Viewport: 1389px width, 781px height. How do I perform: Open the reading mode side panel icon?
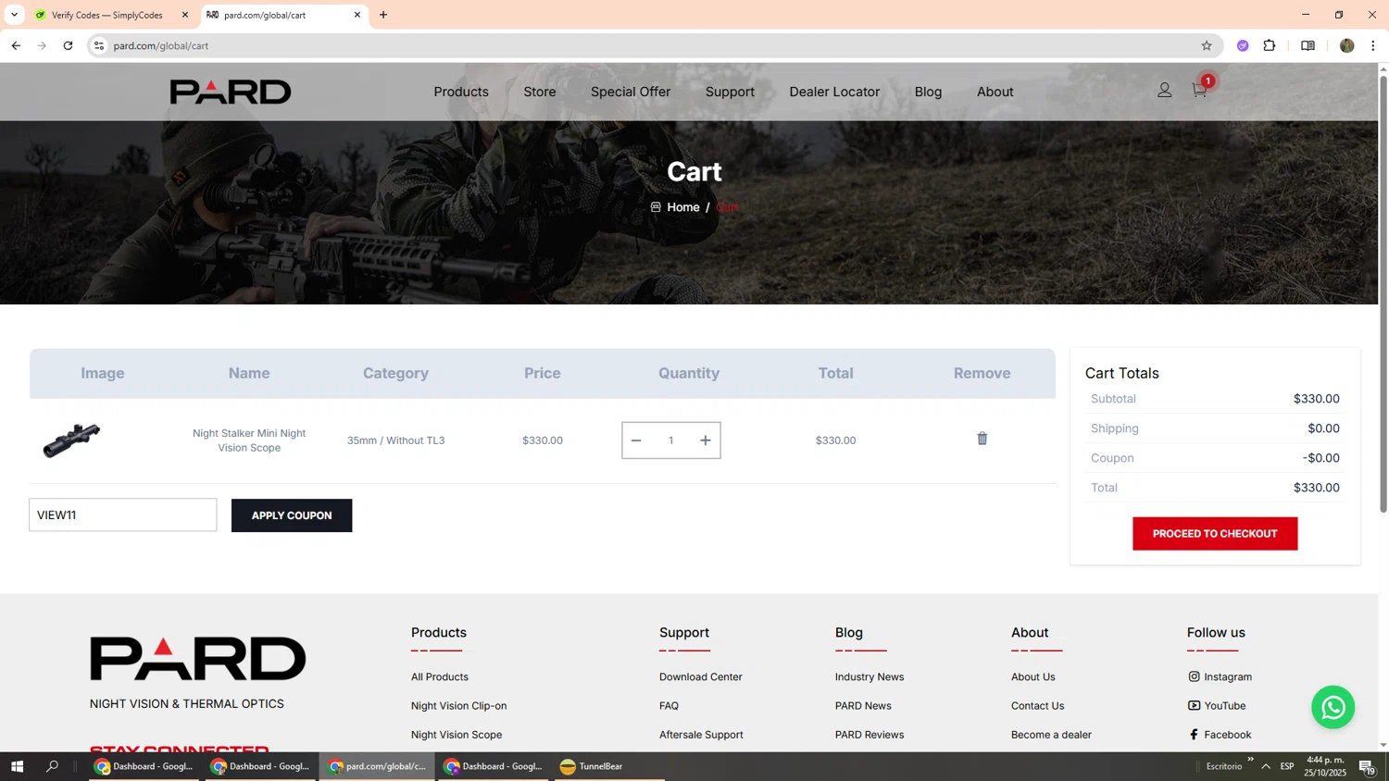(x=1308, y=45)
